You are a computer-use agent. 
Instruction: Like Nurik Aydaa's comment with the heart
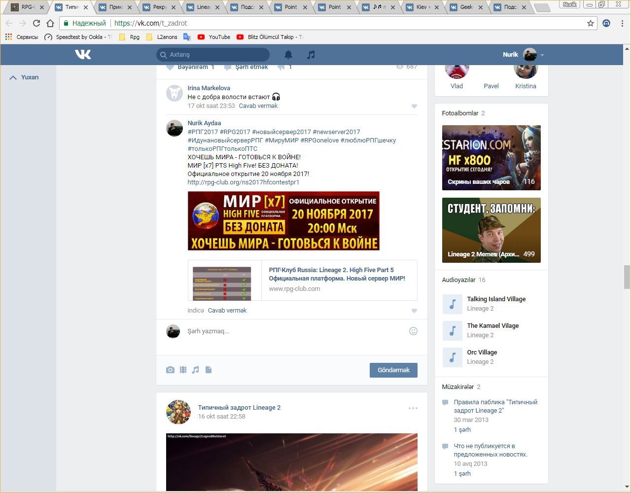(414, 311)
